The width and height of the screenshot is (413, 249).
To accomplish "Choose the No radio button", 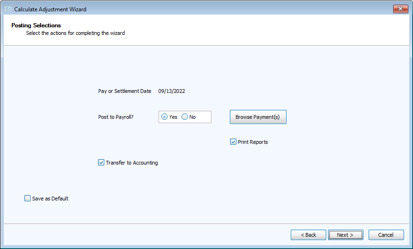I will click(185, 117).
